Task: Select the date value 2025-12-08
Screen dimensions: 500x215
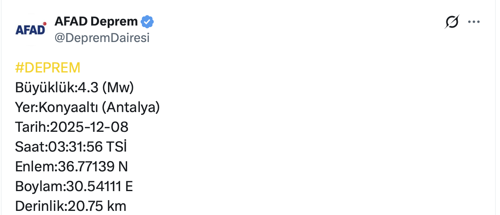Action: (x=89, y=127)
